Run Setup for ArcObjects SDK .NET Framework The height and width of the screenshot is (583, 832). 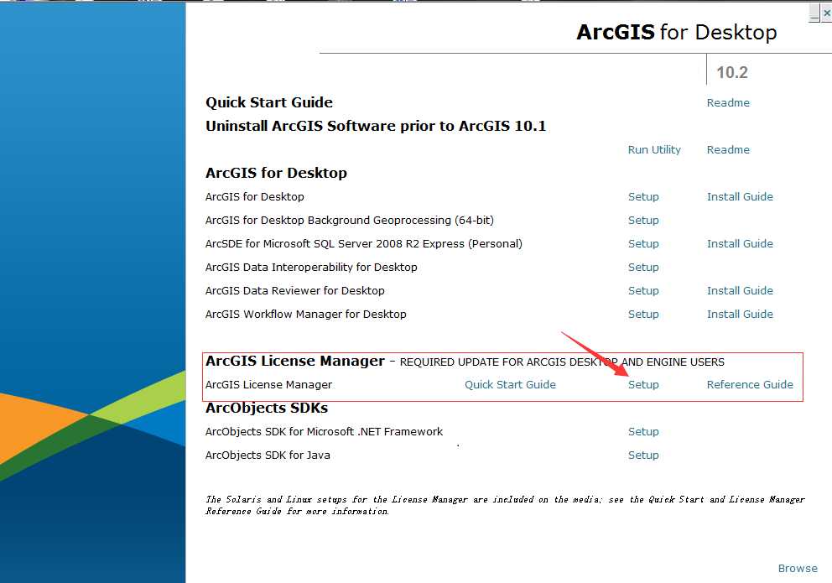pos(643,432)
